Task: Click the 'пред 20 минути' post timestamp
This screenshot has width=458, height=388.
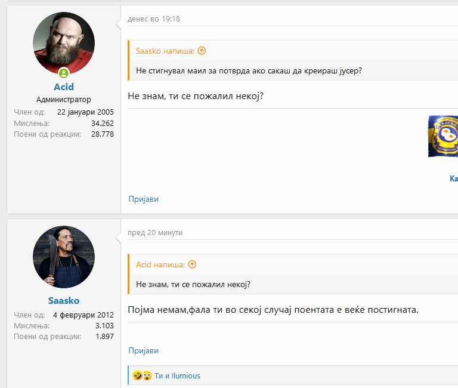Action: point(155,233)
